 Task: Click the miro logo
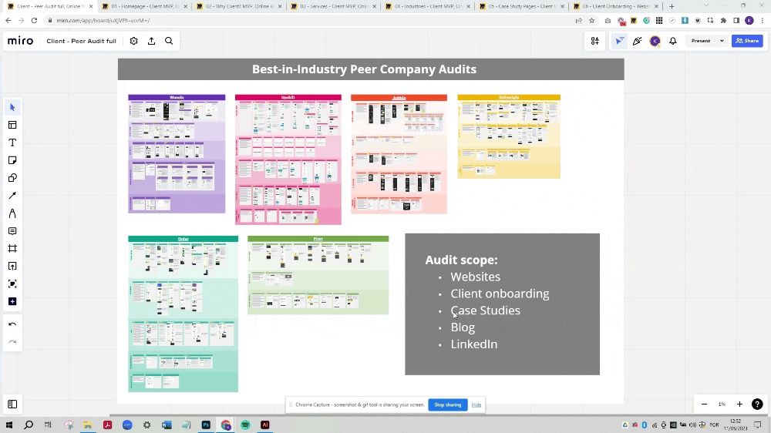[21, 41]
